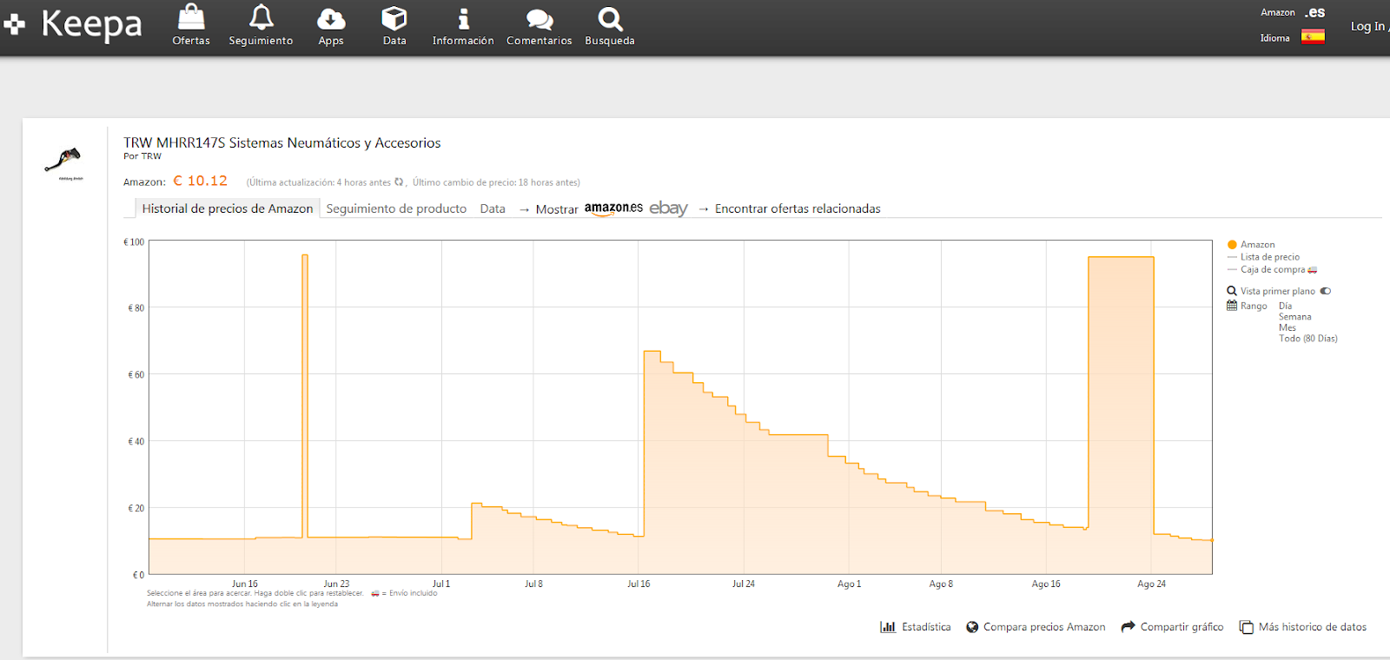The image size is (1390, 660).
Task: Open Seguimiento bell icon
Action: click(x=261, y=17)
